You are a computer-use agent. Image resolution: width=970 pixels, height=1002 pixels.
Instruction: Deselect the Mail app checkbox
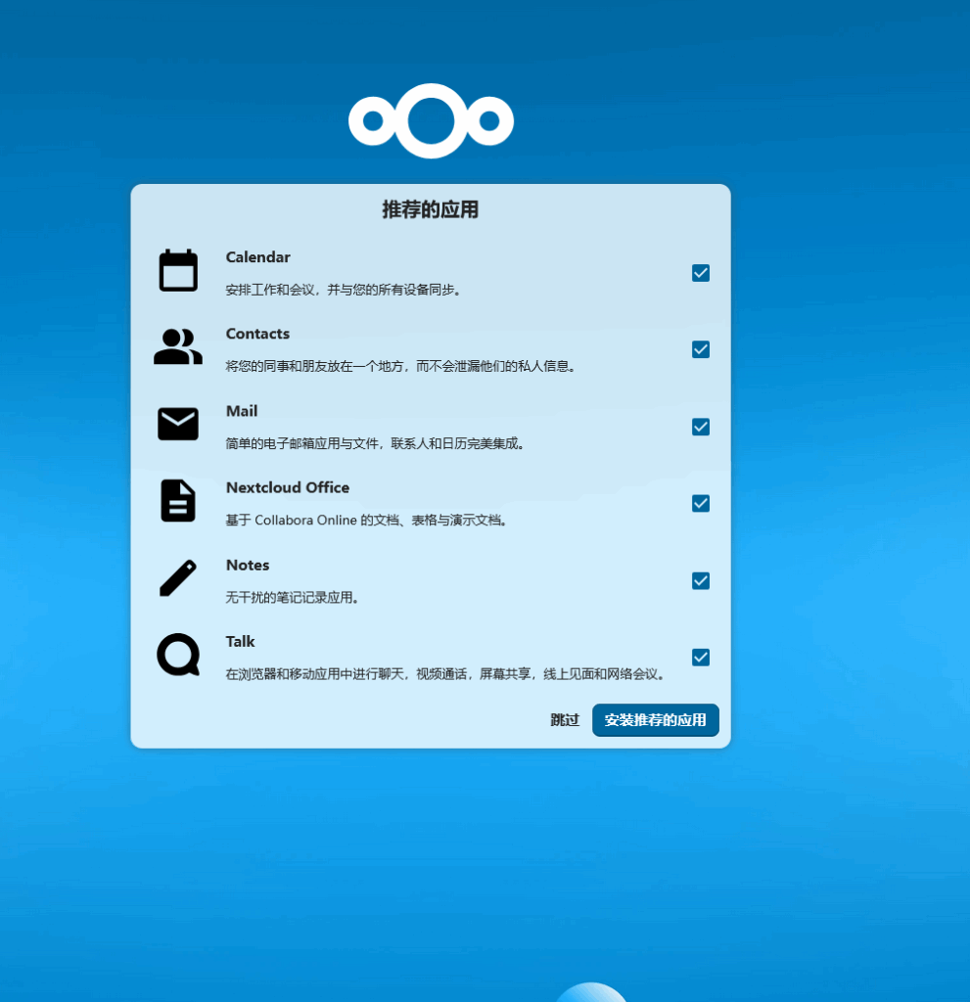point(701,427)
